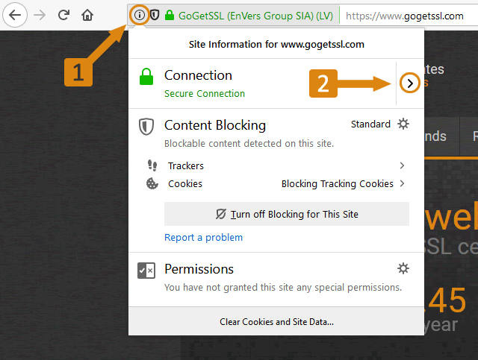Screen dimensions: 478x360
Task: Click the Forward navigation arrow
Action: (x=40, y=15)
